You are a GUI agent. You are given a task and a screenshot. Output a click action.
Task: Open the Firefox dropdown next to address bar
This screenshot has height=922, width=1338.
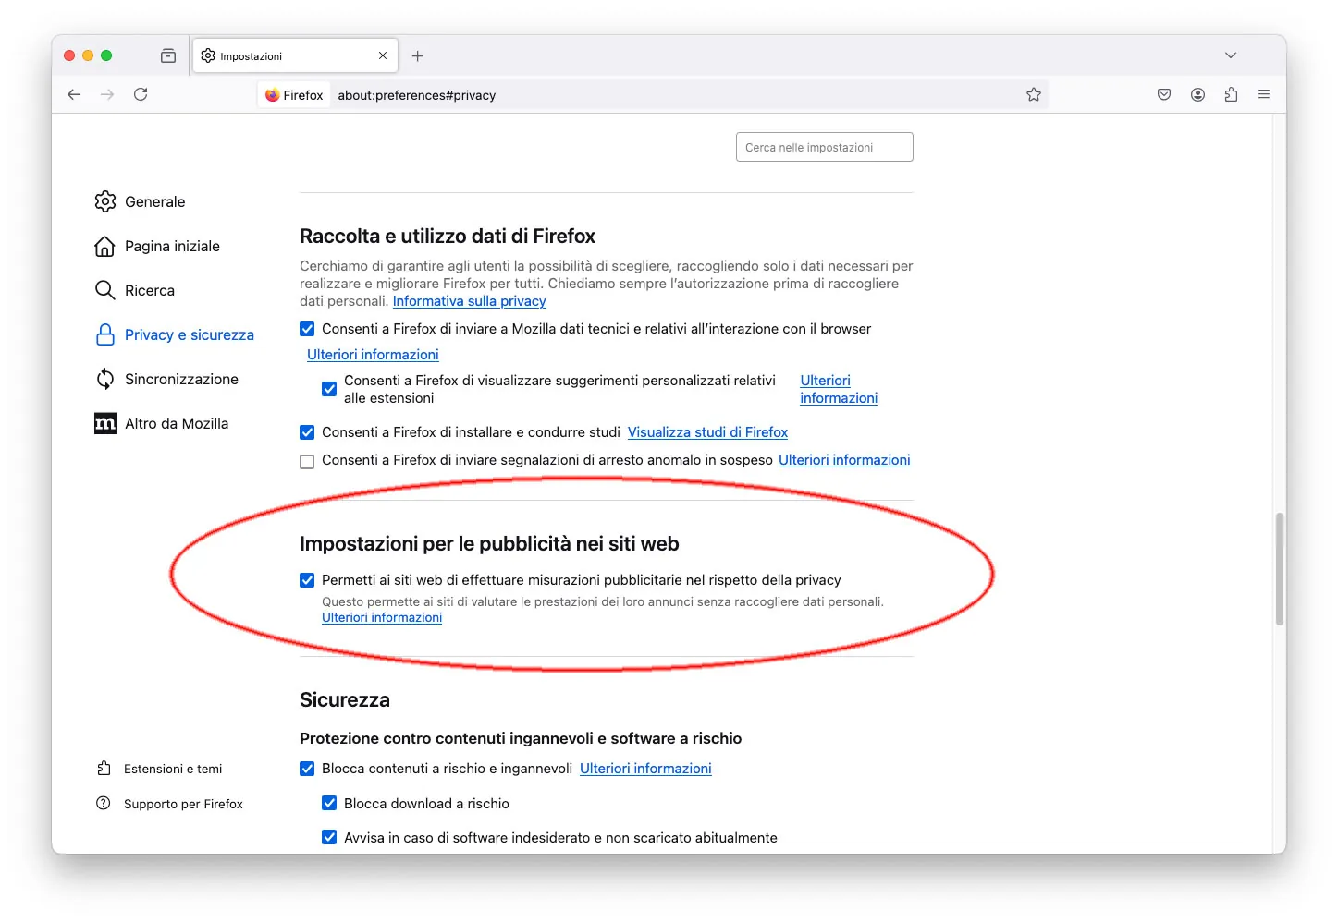(x=293, y=94)
